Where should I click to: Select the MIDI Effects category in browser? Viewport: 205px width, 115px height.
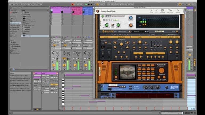(x=15, y=27)
